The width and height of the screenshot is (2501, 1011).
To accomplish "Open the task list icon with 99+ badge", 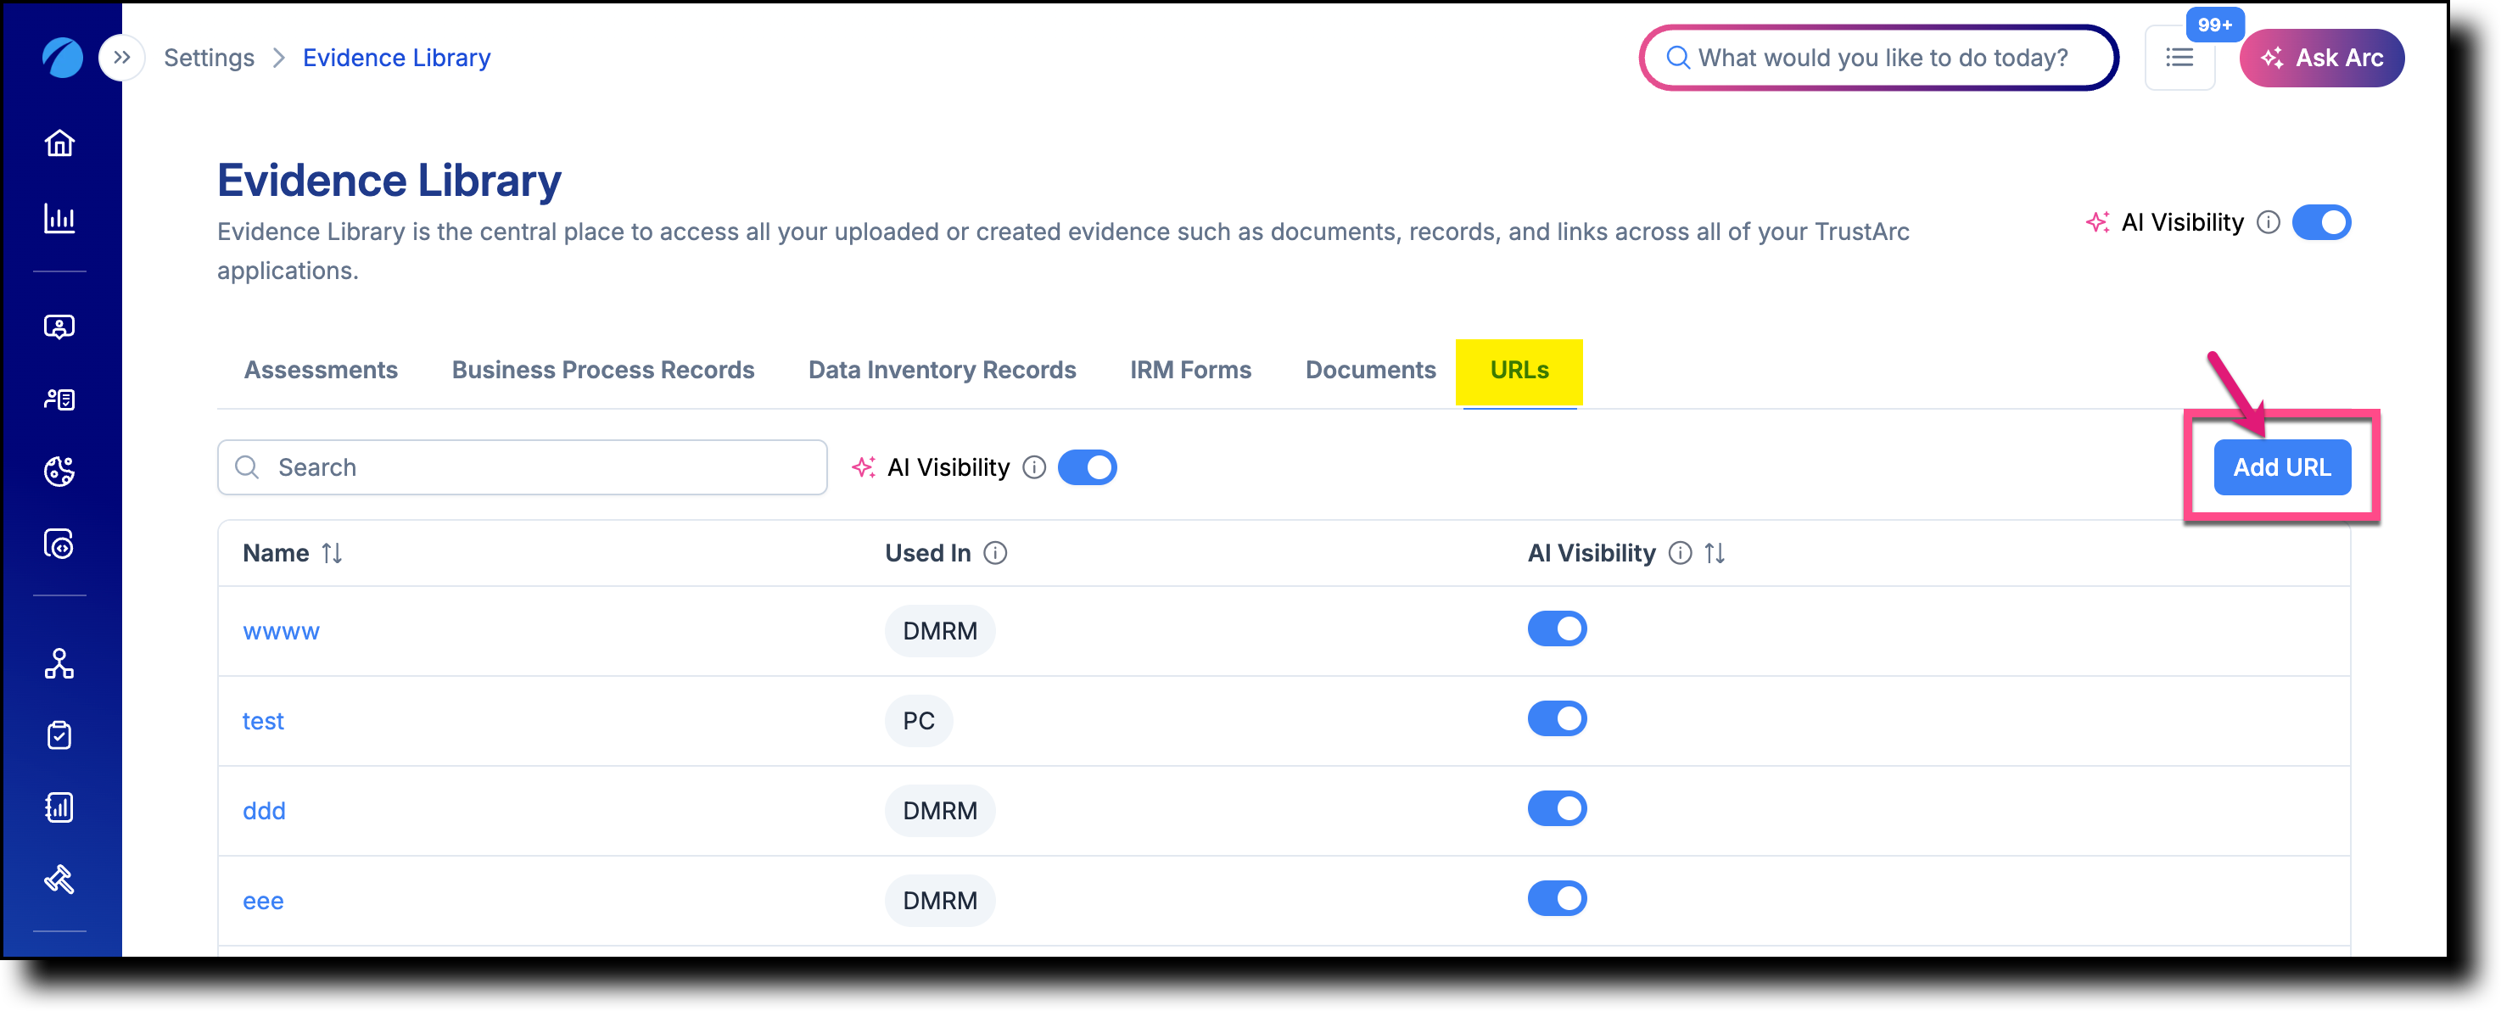I will (x=2179, y=59).
